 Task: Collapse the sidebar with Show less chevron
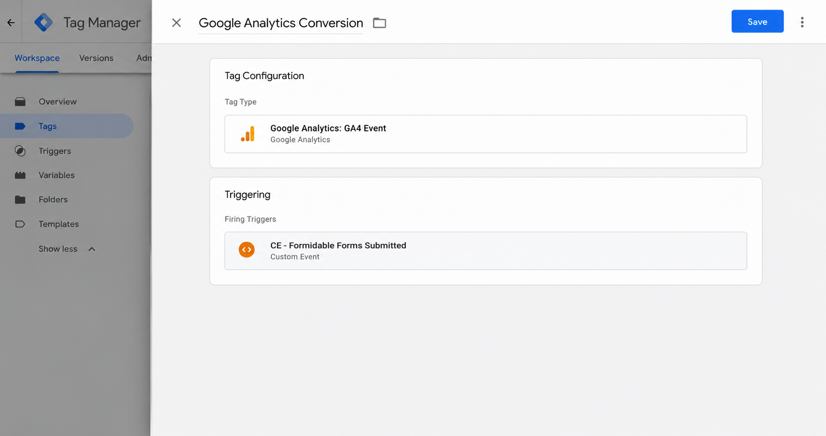(91, 249)
